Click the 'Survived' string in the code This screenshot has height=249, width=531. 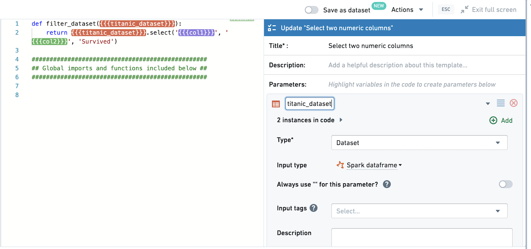(96, 42)
